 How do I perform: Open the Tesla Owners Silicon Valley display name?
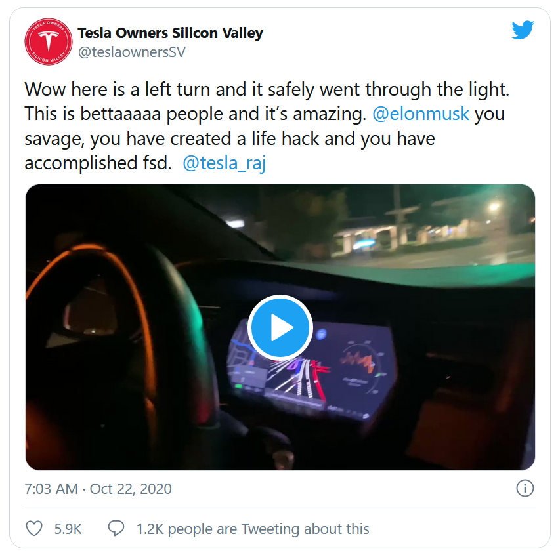(170, 33)
